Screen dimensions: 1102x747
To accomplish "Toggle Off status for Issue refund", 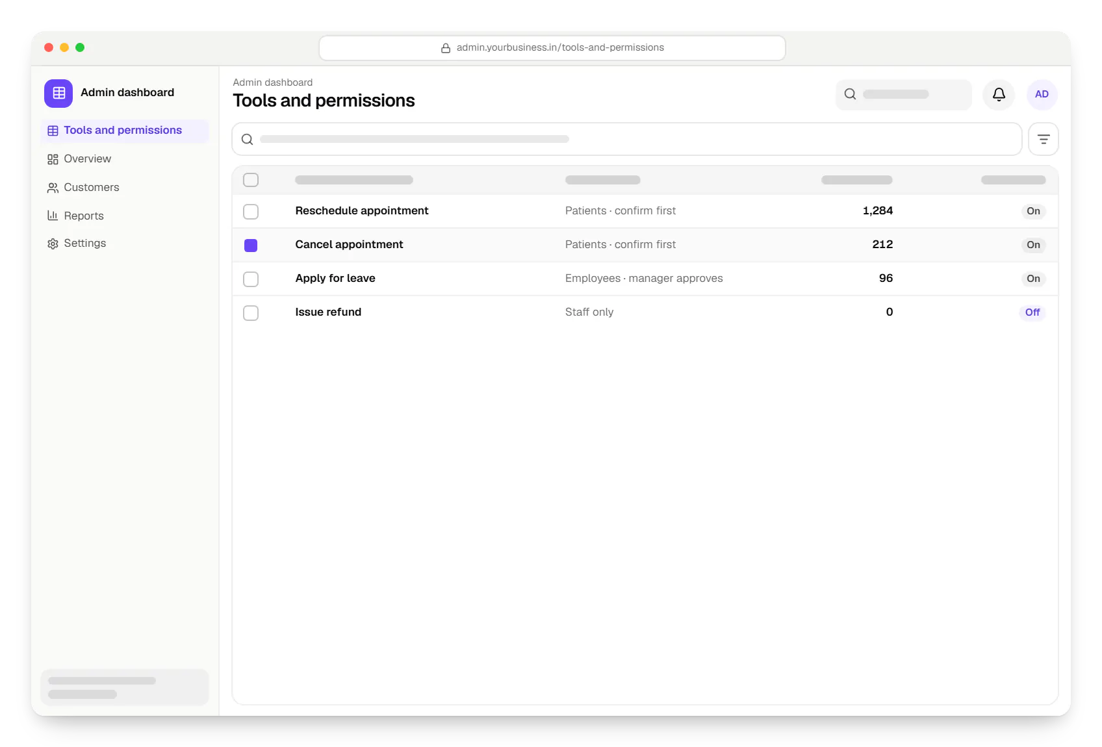I will [1032, 312].
